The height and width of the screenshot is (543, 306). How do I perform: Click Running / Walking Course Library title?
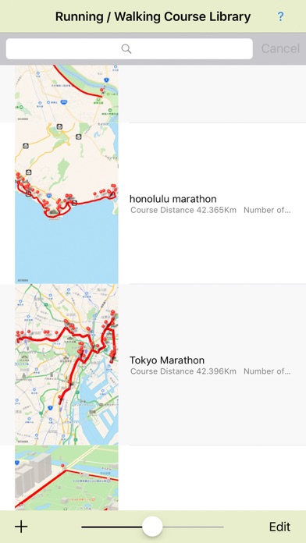pos(153,16)
